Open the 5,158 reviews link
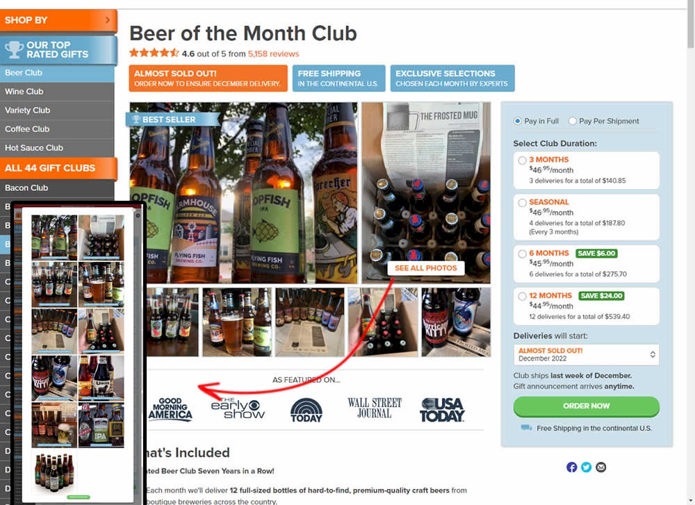This screenshot has width=695, height=505. [273, 53]
